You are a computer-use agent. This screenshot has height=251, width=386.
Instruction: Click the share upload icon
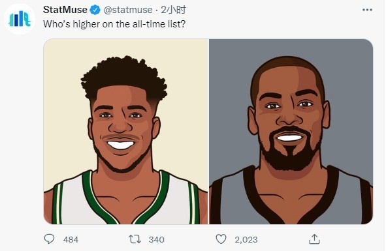pos(314,239)
